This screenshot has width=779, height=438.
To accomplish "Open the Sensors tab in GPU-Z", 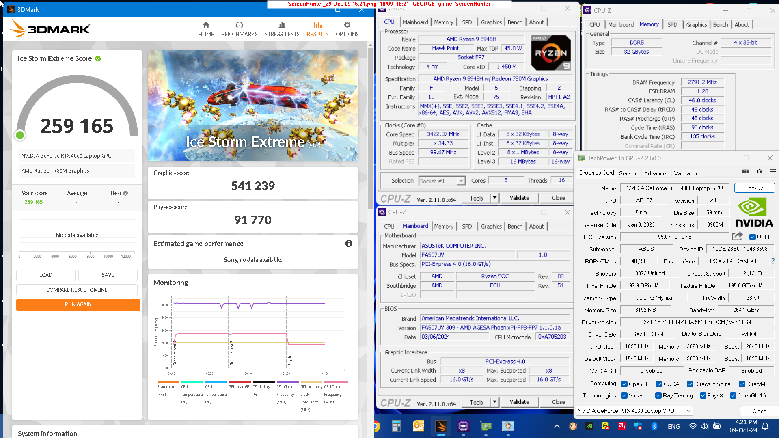I will (629, 173).
